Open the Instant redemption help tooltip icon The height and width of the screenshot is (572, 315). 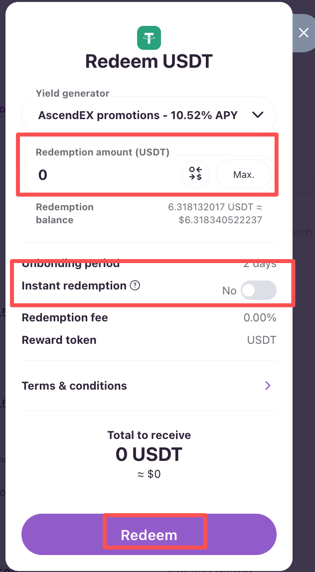pyautogui.click(x=135, y=286)
